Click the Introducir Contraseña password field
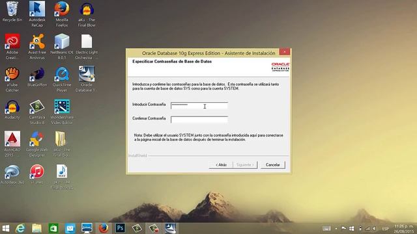 click(x=199, y=105)
